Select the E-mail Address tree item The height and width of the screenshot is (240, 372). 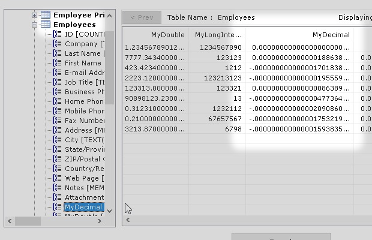(84, 73)
